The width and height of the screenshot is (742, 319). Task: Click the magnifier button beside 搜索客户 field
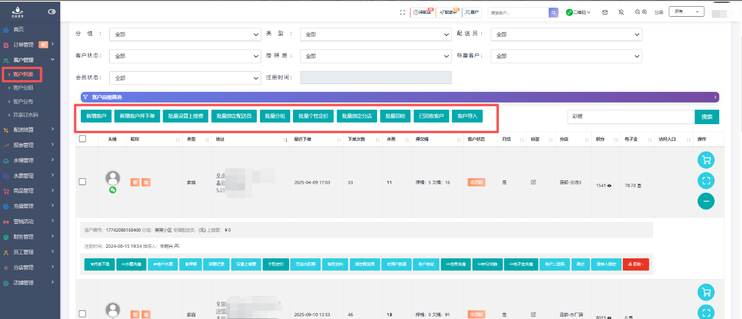click(x=553, y=12)
